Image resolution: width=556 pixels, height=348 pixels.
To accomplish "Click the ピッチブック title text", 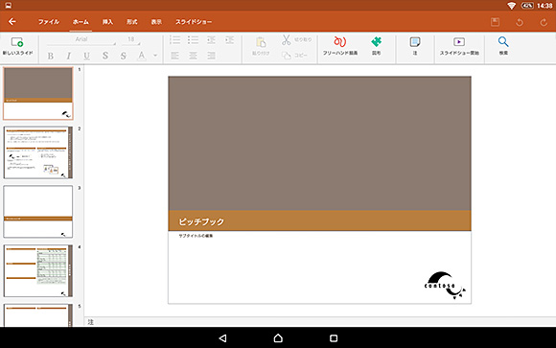I will click(x=201, y=221).
